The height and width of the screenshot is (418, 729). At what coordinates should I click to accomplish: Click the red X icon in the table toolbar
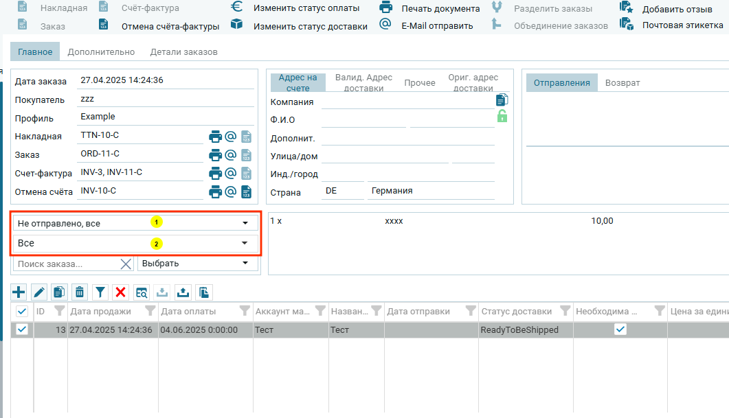pos(121,292)
